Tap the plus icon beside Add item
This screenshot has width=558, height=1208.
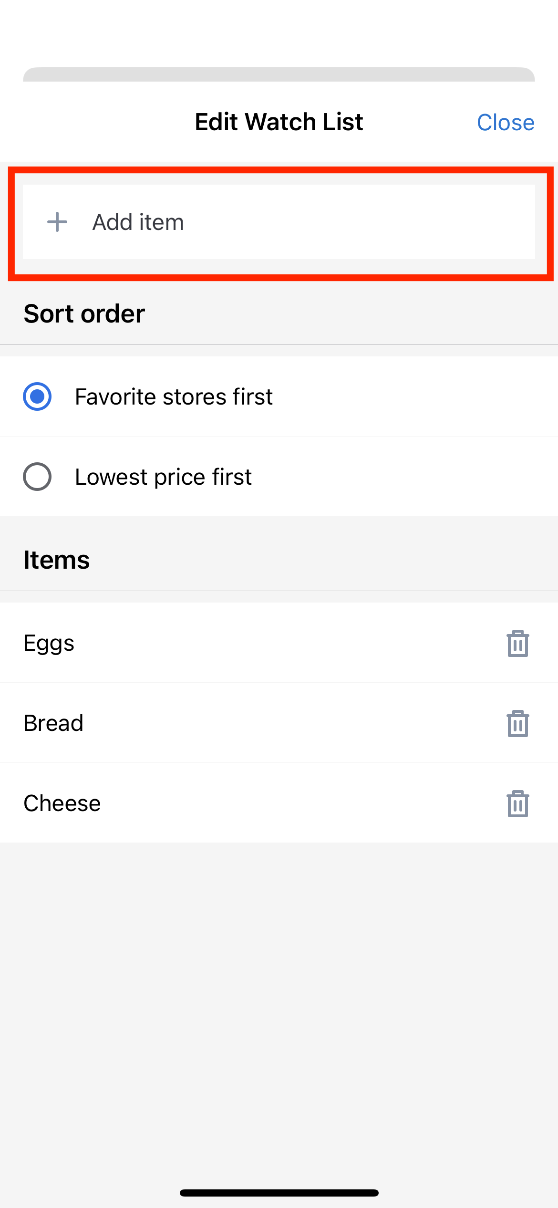pos(57,222)
